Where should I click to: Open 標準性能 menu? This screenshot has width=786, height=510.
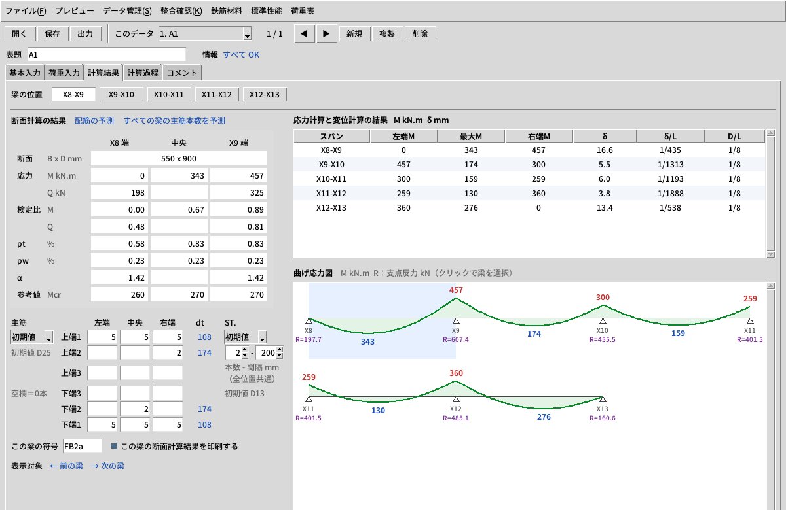[266, 11]
